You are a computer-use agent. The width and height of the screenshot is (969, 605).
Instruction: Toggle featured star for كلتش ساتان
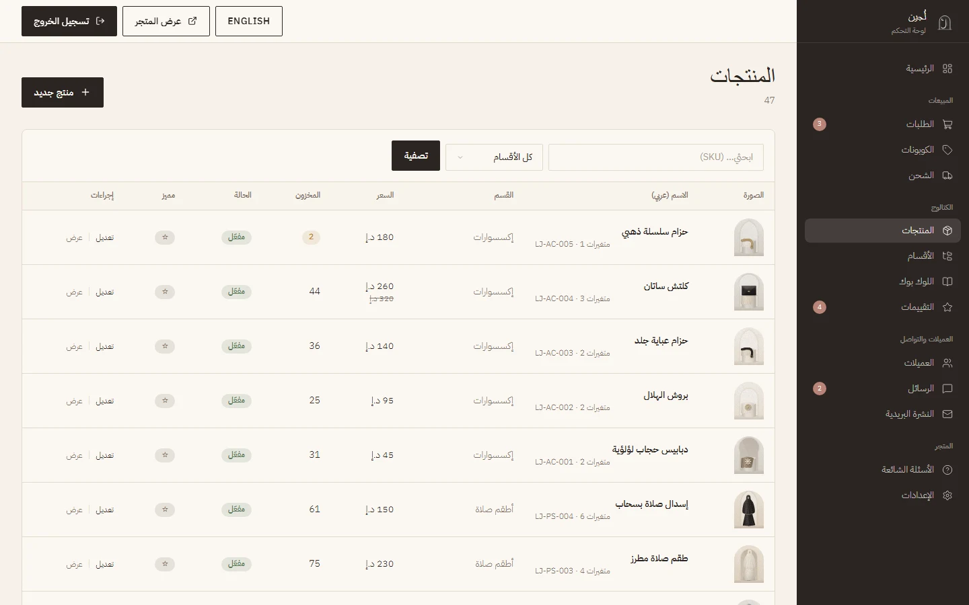click(x=165, y=292)
